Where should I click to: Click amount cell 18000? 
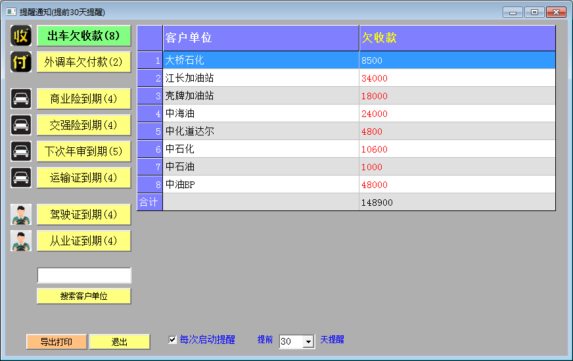pos(457,96)
